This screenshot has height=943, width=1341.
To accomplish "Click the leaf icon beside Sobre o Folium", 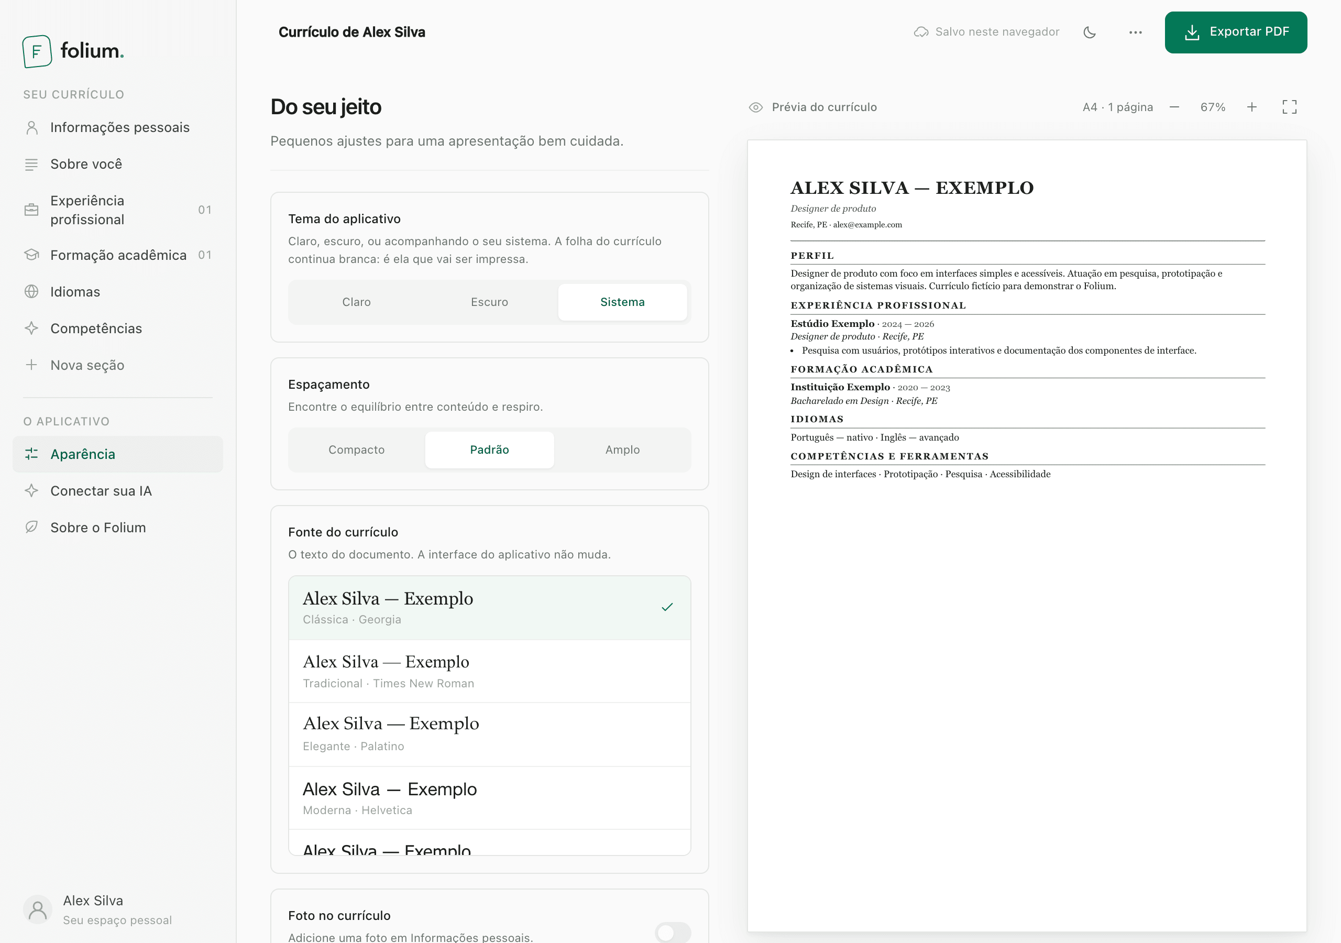I will click(x=31, y=527).
